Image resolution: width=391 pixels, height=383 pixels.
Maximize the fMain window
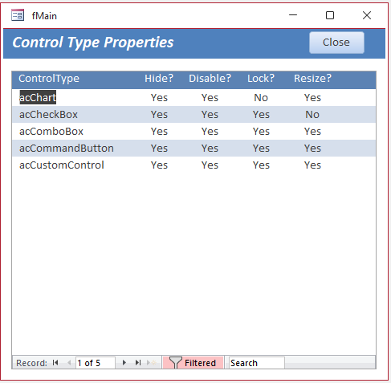click(x=330, y=15)
